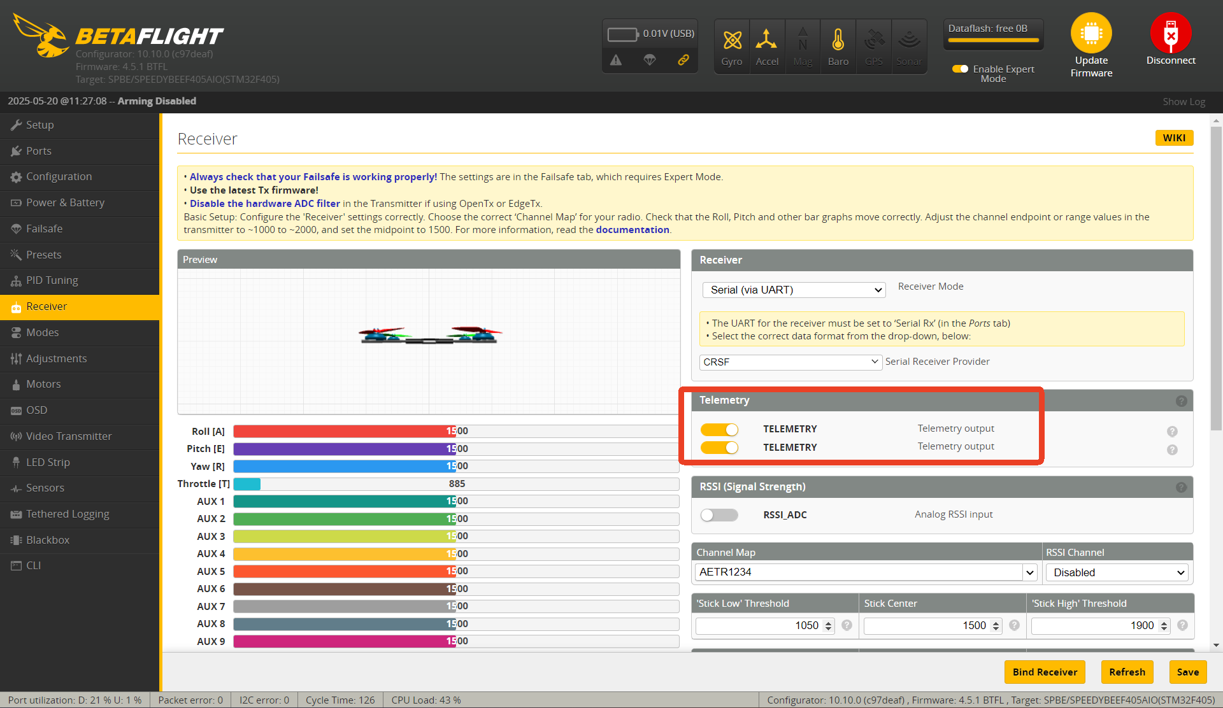This screenshot has width=1223, height=708.
Task: Open help for second TELEMETRY row
Action: [x=1172, y=450]
